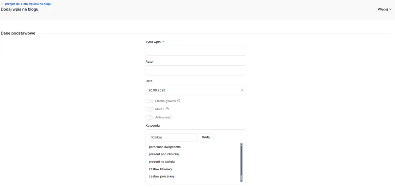The height and width of the screenshot is (188, 395).
Task: Enable the Aktywność switch
Action: coord(149,117)
